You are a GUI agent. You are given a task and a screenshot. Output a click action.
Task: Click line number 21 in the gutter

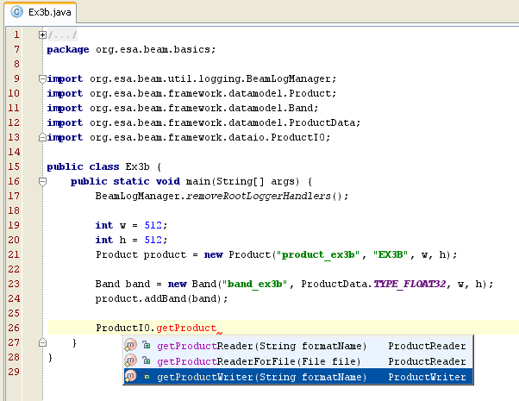pos(14,254)
